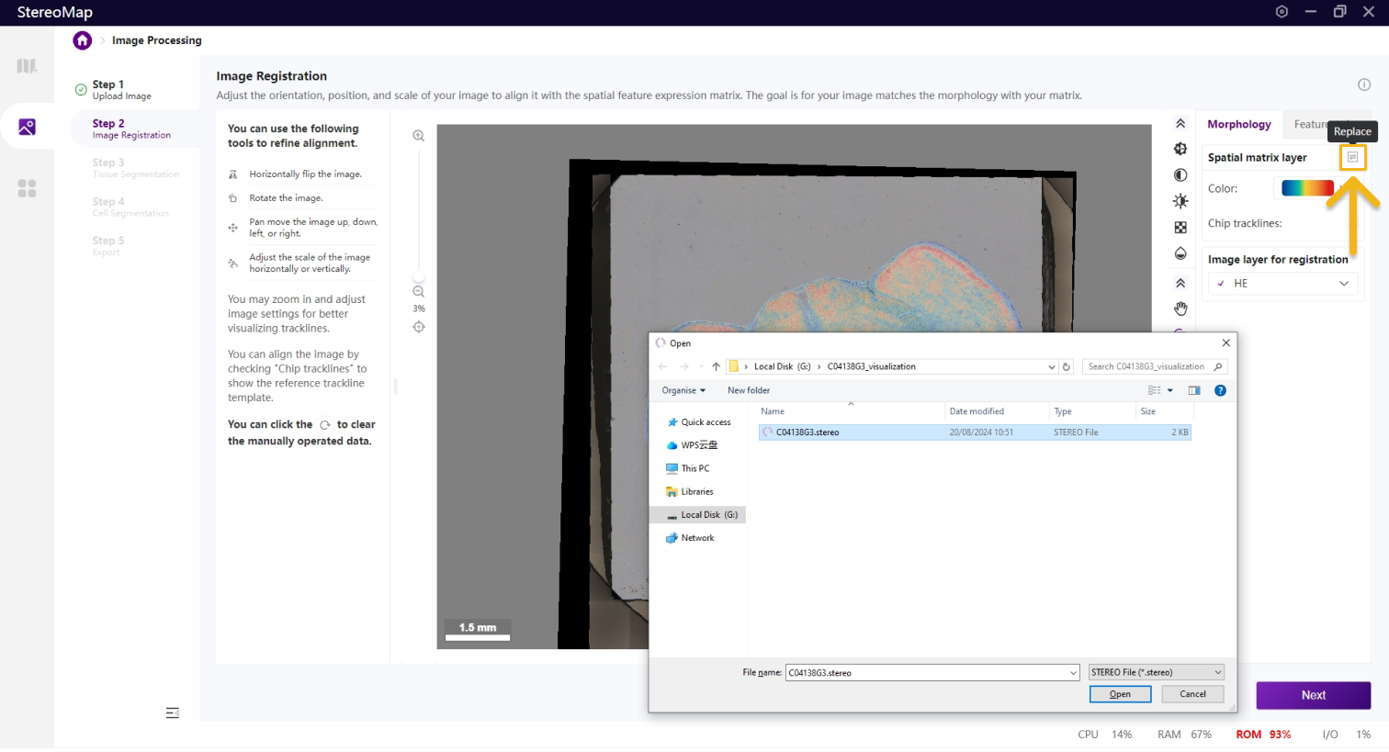This screenshot has height=752, width=1389.
Task: Select Local Disk (G:) in navigation pane
Action: click(708, 515)
